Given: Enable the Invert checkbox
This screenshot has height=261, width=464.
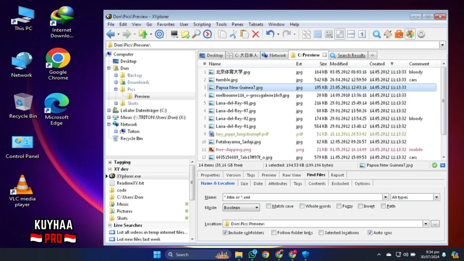Looking at the screenshot, I should pyautogui.click(x=360, y=206).
